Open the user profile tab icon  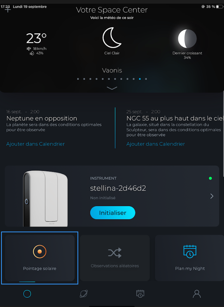(197, 294)
